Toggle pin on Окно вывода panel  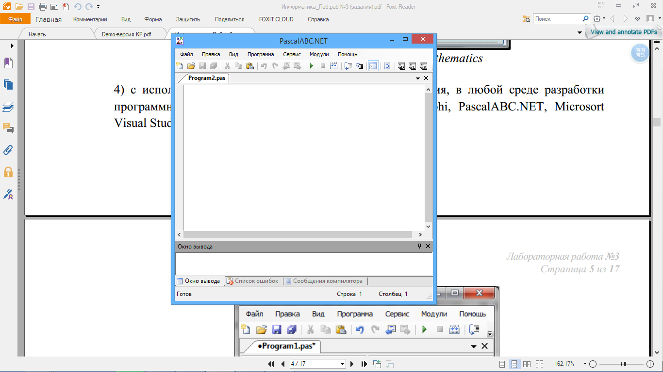click(x=420, y=246)
